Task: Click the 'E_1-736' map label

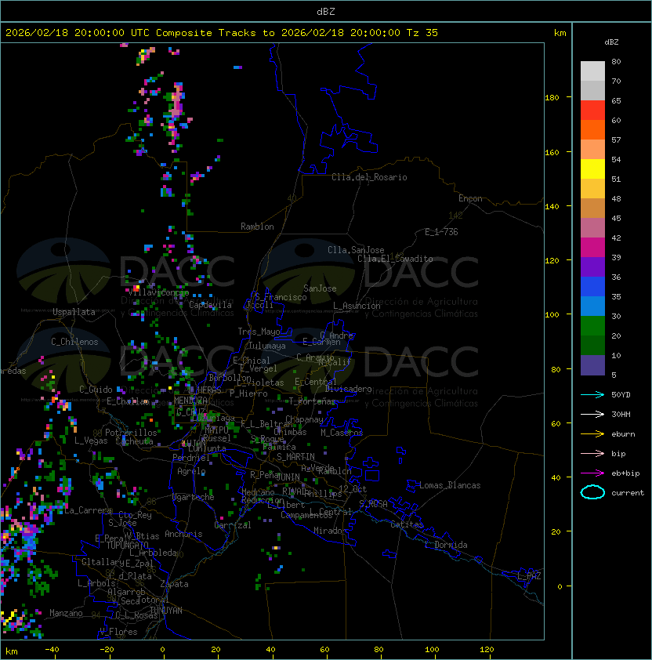Action: (x=441, y=232)
